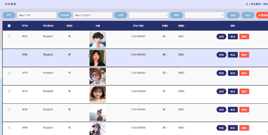Select the checkbox for 学号4 row

[9, 91]
